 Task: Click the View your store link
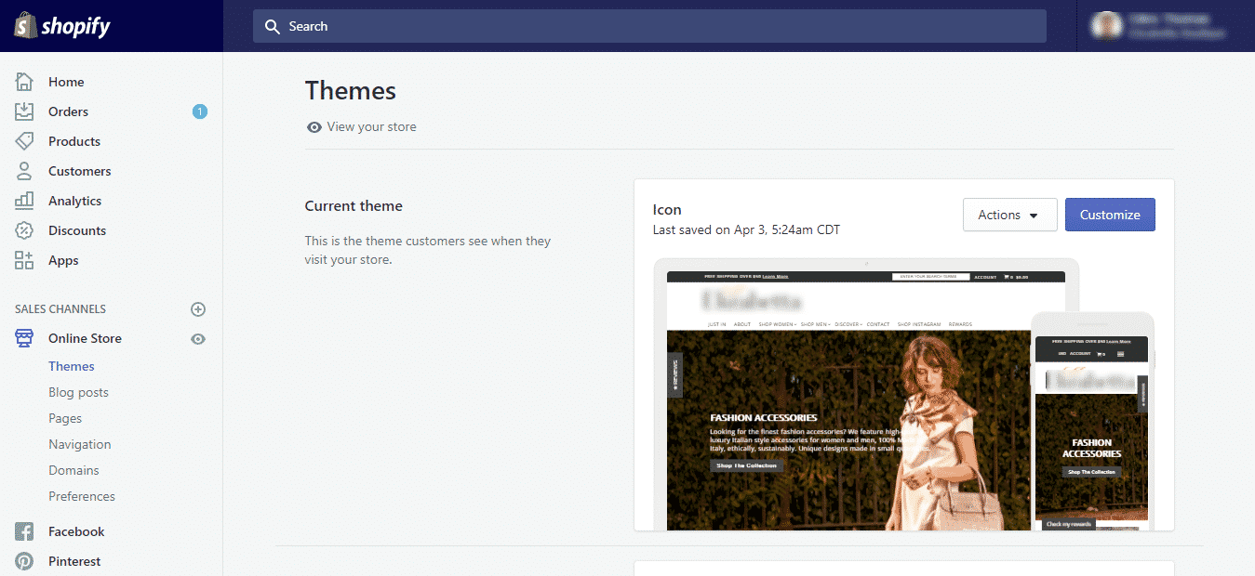click(371, 126)
